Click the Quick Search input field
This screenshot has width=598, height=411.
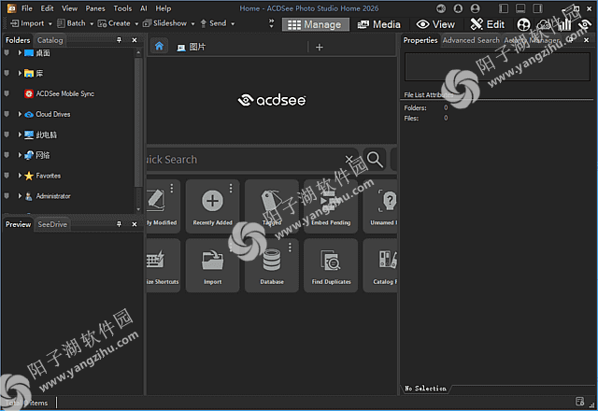(244, 160)
